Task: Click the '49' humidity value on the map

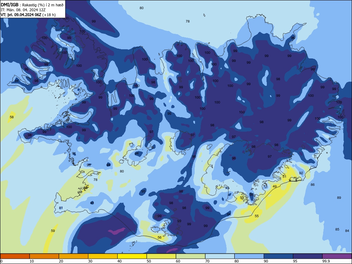Action: coord(275,187)
